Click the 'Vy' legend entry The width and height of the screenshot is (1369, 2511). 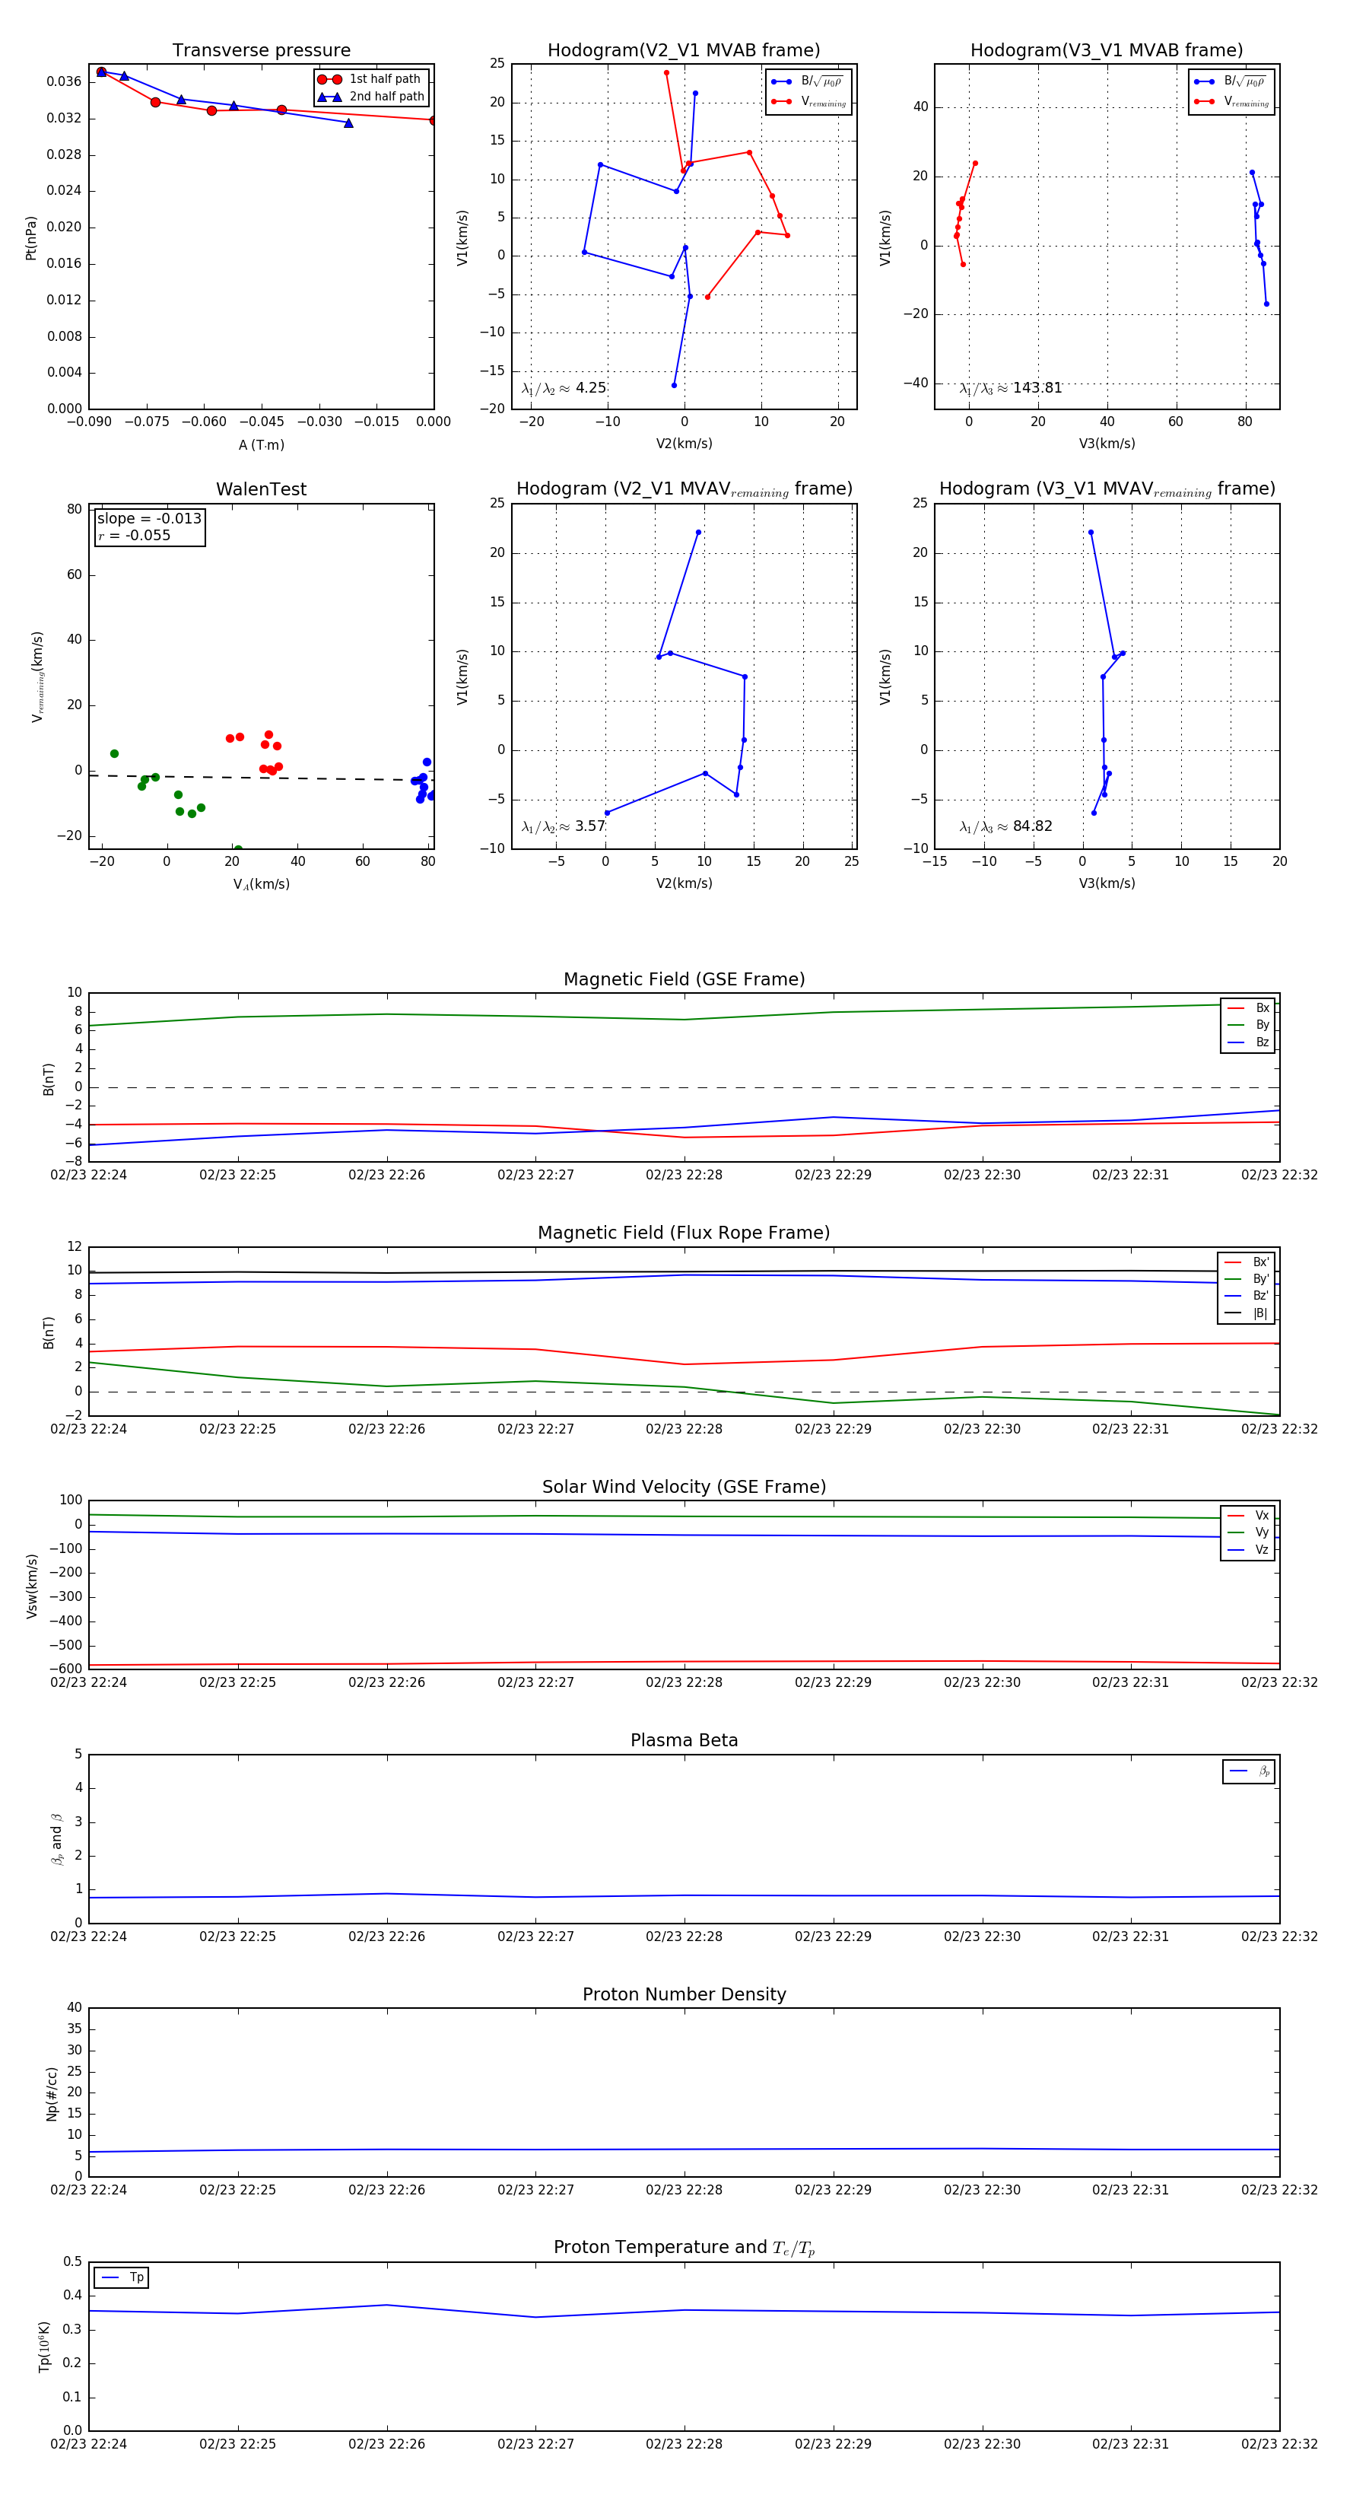pos(1248,1532)
